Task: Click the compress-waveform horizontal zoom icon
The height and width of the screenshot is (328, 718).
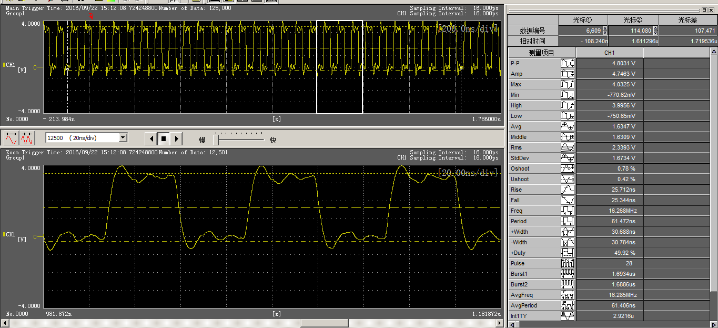Action: [x=27, y=138]
